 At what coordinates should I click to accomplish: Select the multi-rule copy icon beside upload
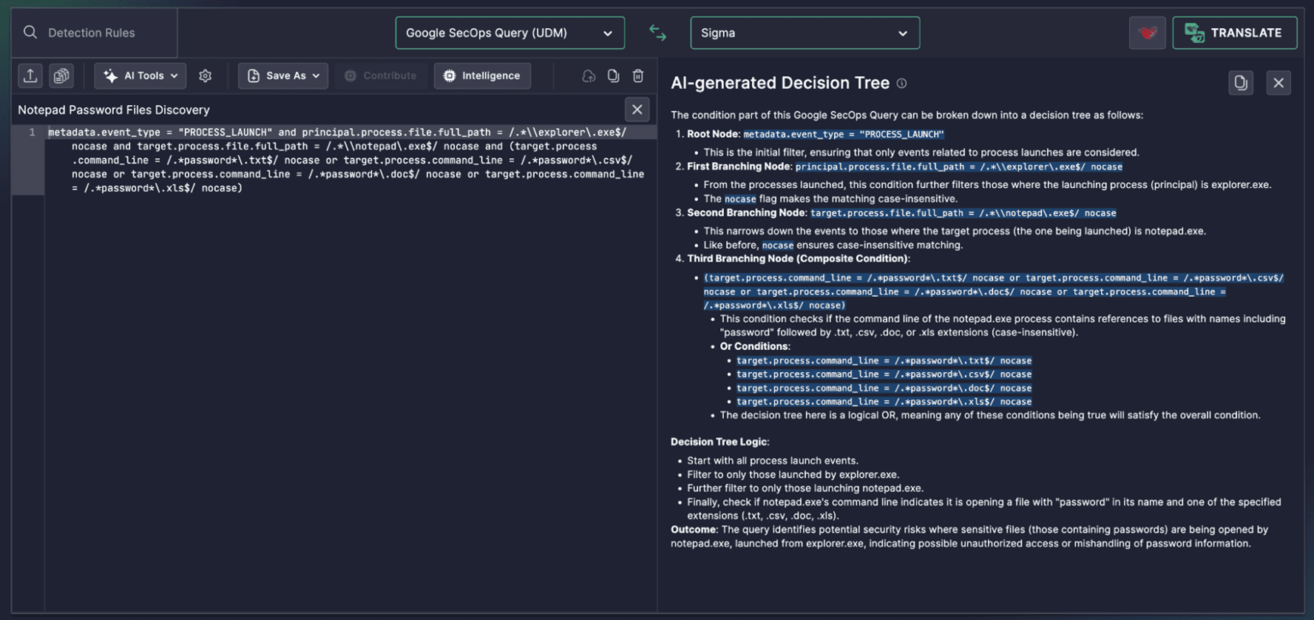[x=60, y=75]
